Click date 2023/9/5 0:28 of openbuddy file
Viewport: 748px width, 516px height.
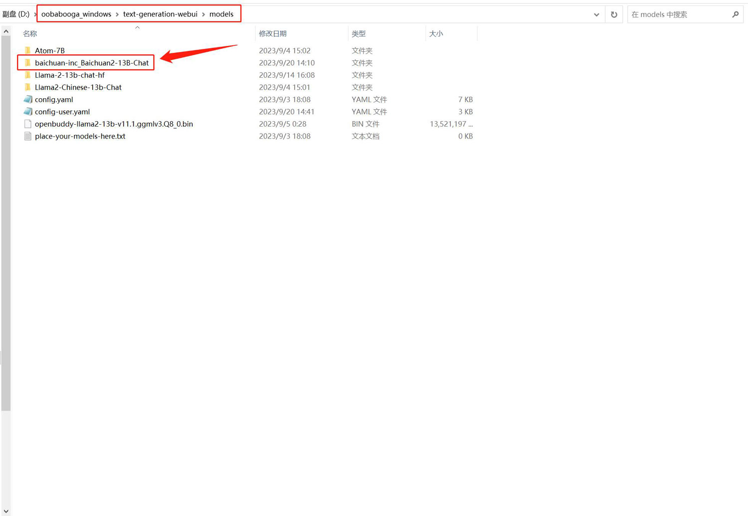pos(283,124)
